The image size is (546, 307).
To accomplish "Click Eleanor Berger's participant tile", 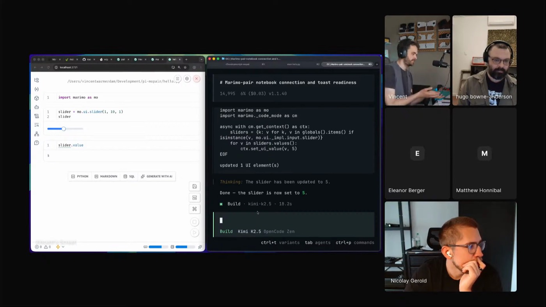I will tap(417, 153).
